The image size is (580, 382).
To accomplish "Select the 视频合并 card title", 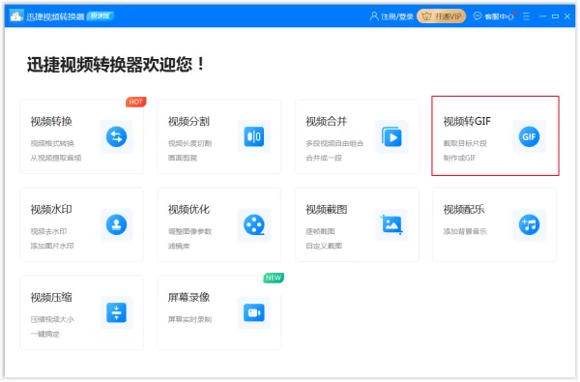I will click(327, 122).
